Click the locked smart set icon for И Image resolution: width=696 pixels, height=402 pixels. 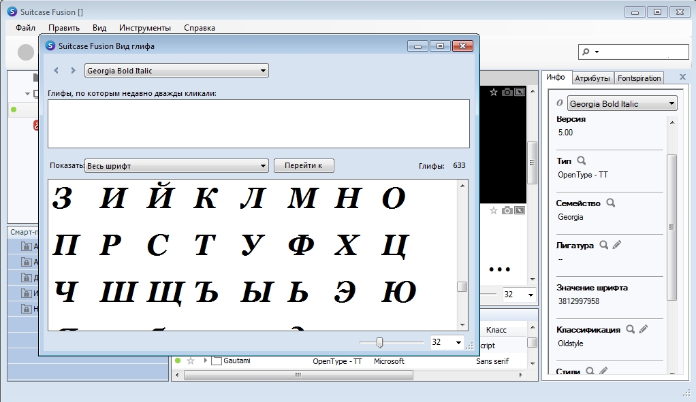pos(26,293)
